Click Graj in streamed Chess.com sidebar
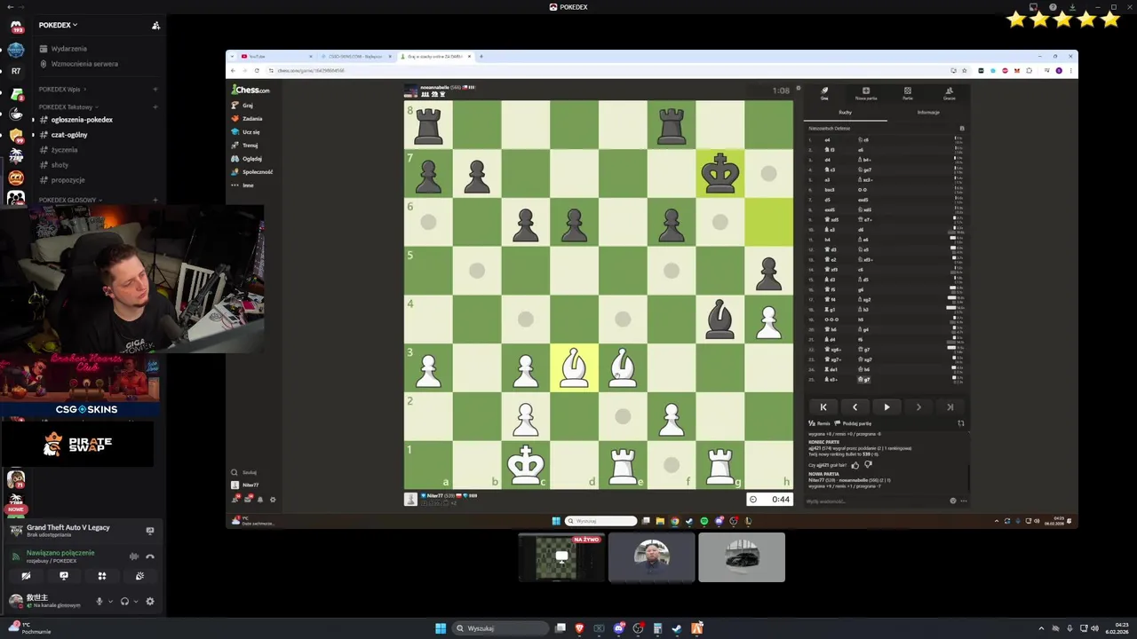 click(247, 105)
